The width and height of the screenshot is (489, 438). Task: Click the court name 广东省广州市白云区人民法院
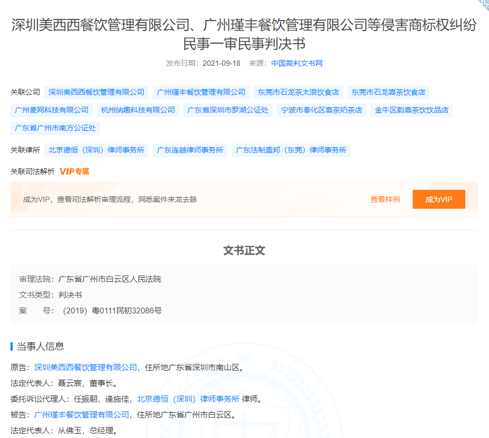coord(110,279)
